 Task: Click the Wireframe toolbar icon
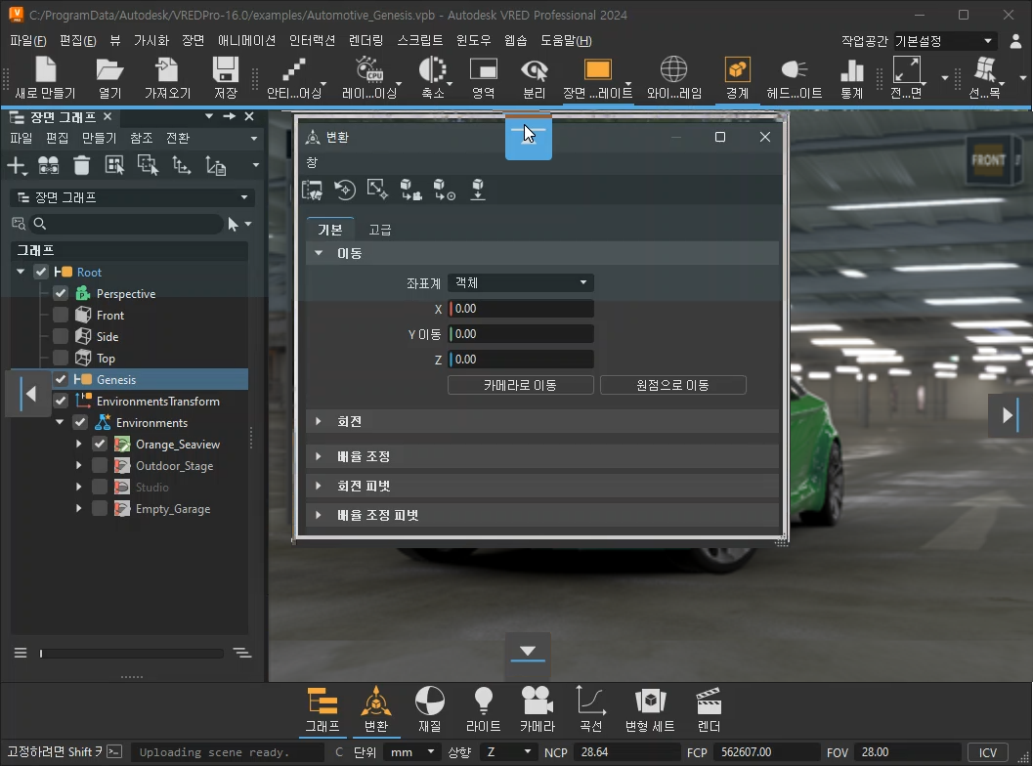point(673,77)
